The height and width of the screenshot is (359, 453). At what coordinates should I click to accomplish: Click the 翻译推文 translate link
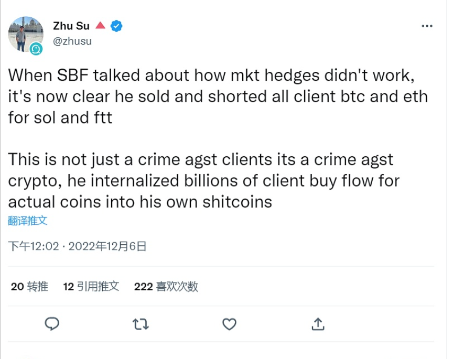coord(28,220)
